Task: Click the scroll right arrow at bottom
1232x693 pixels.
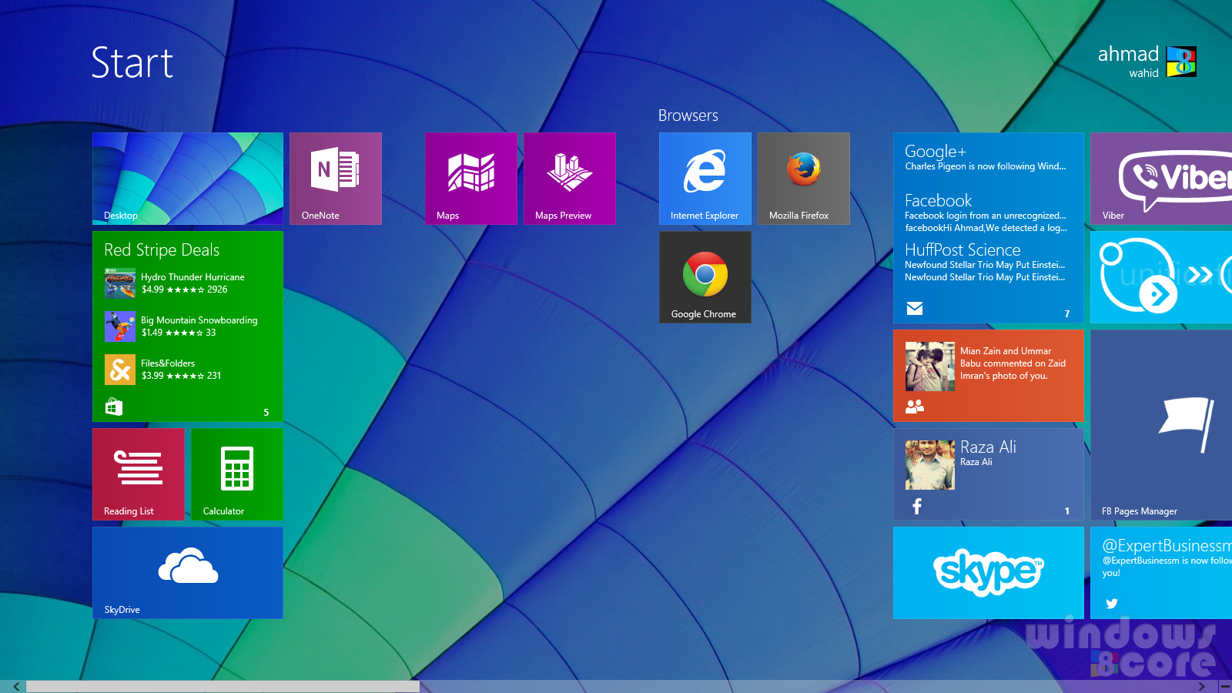Action: point(1201,686)
